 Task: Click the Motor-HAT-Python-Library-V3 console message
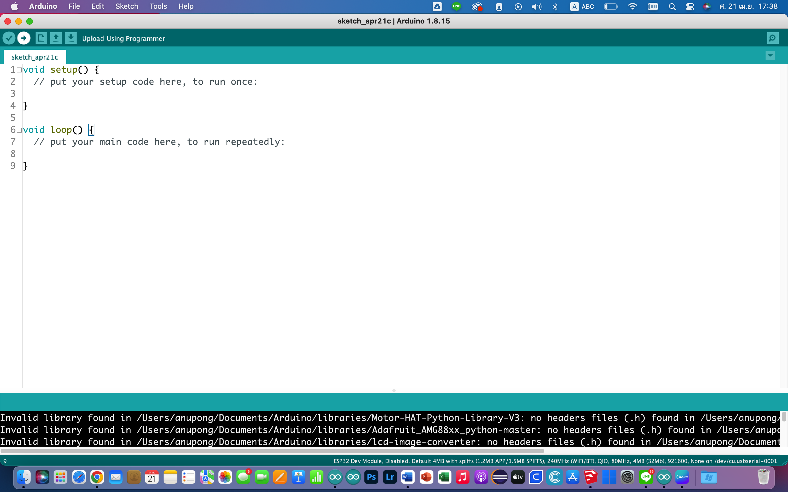coord(389,418)
